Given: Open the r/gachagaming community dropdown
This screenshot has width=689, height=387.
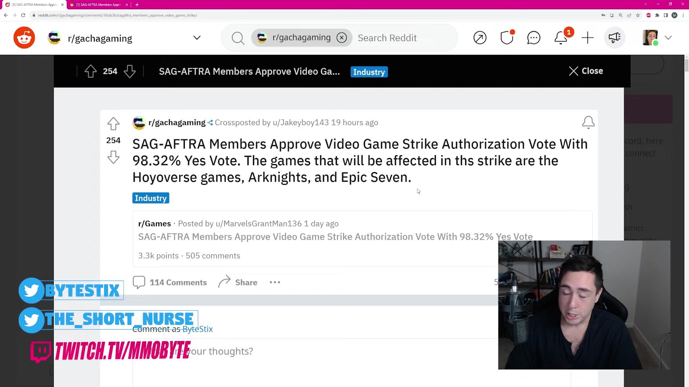Looking at the screenshot, I should (197, 38).
